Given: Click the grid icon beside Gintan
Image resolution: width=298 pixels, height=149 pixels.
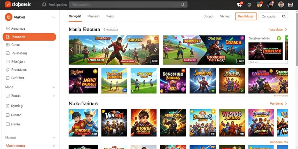Looking at the screenshot, I should point(8,45).
